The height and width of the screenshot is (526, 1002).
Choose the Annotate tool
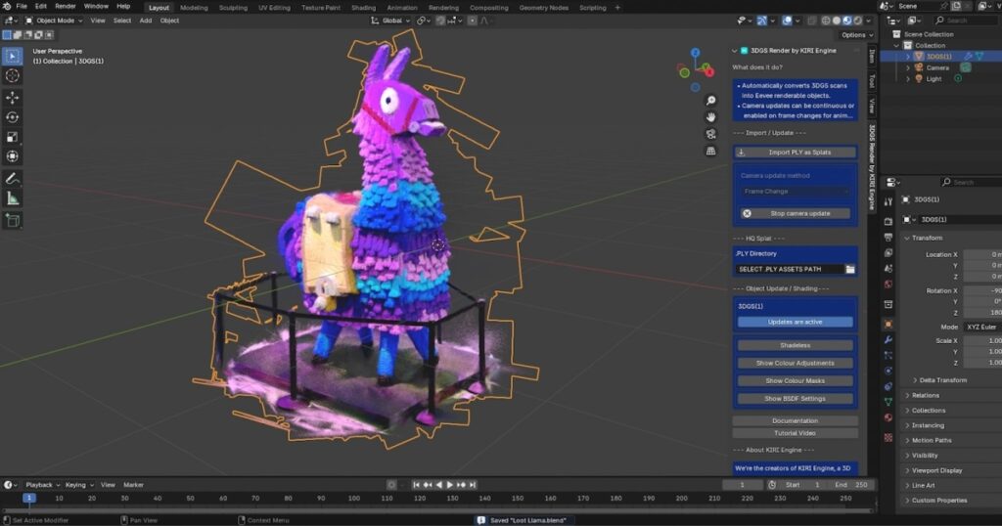[12, 179]
